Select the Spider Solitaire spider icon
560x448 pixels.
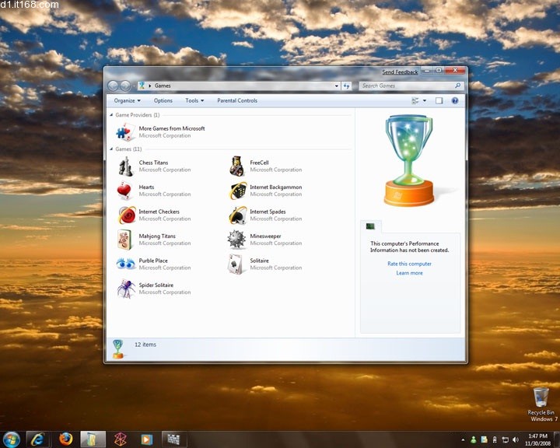point(126,288)
